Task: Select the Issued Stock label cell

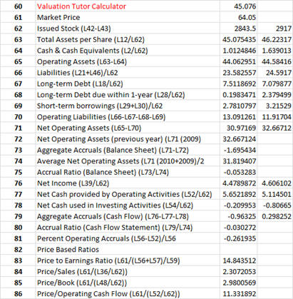Action: (128, 29)
